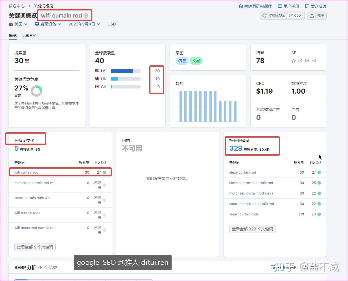
Task: Click 查看全部 5 个关键词 button
Action: 35,247
